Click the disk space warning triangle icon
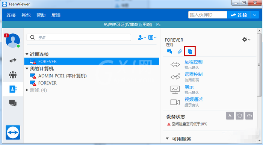263x145 pixels. 169,124
